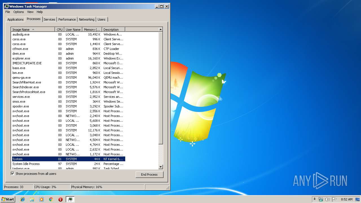This screenshot has height=203, width=361.
Task: Select the ctfmon.exe process
Action: pyautogui.click(x=68, y=49)
